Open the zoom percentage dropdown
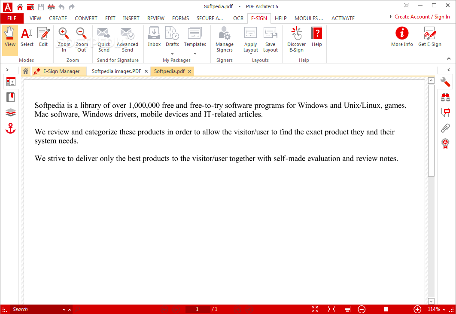 [x=444, y=309]
